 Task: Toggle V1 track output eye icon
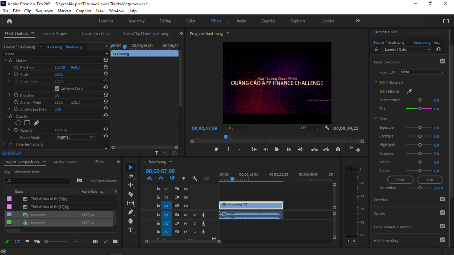(185, 205)
